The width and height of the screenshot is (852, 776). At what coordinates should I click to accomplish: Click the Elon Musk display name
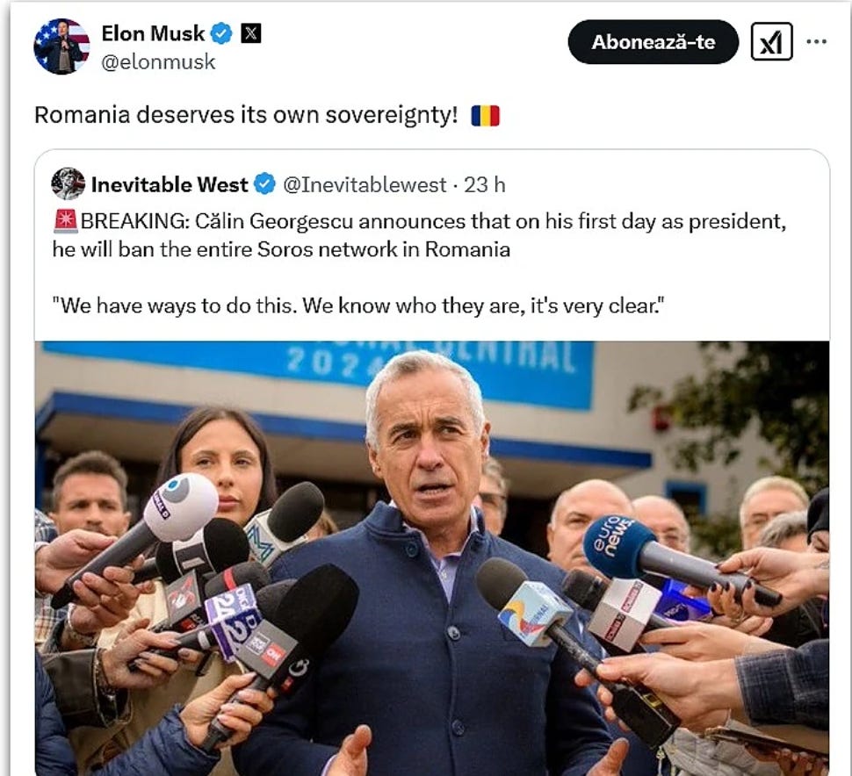[153, 33]
